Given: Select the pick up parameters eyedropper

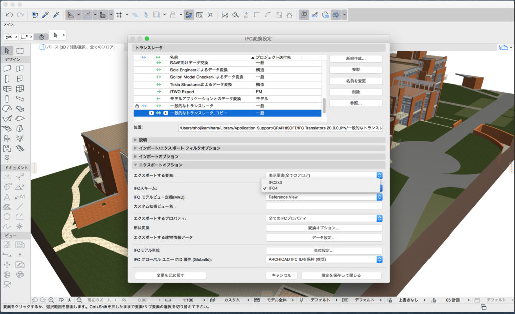Looking at the screenshot, I should [x=46, y=15].
